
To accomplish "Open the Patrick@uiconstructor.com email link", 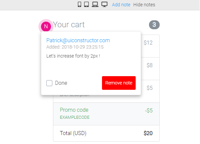I will coord(78,40).
